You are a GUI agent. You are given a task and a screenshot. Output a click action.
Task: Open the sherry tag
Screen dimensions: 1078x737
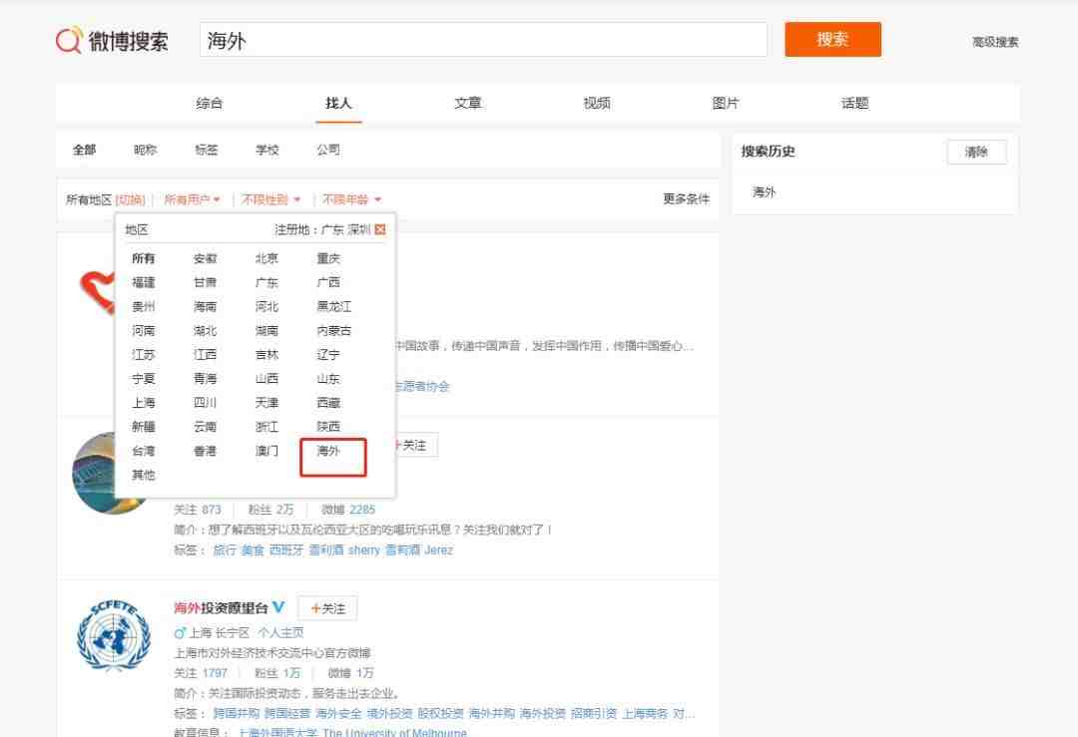pyautogui.click(x=363, y=551)
